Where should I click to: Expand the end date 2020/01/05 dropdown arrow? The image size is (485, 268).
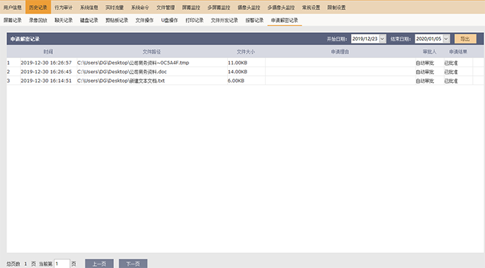click(446, 39)
